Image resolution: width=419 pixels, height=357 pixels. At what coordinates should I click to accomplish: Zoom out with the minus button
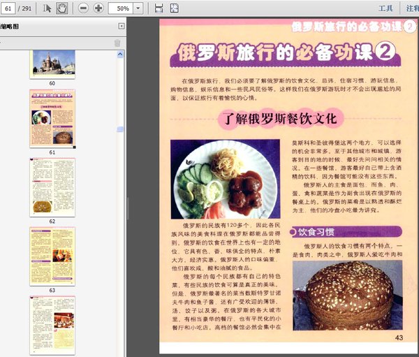tap(83, 8)
